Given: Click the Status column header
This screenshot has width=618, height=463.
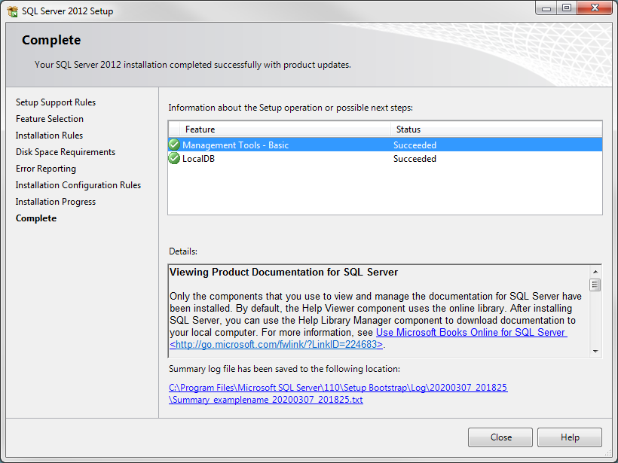Looking at the screenshot, I should click(496, 129).
